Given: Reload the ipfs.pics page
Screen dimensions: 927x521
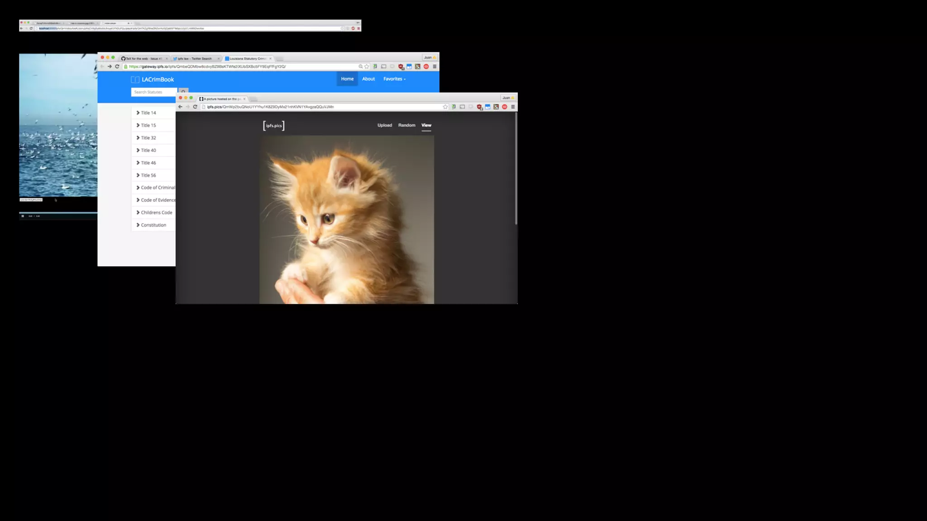Looking at the screenshot, I should pyautogui.click(x=195, y=107).
